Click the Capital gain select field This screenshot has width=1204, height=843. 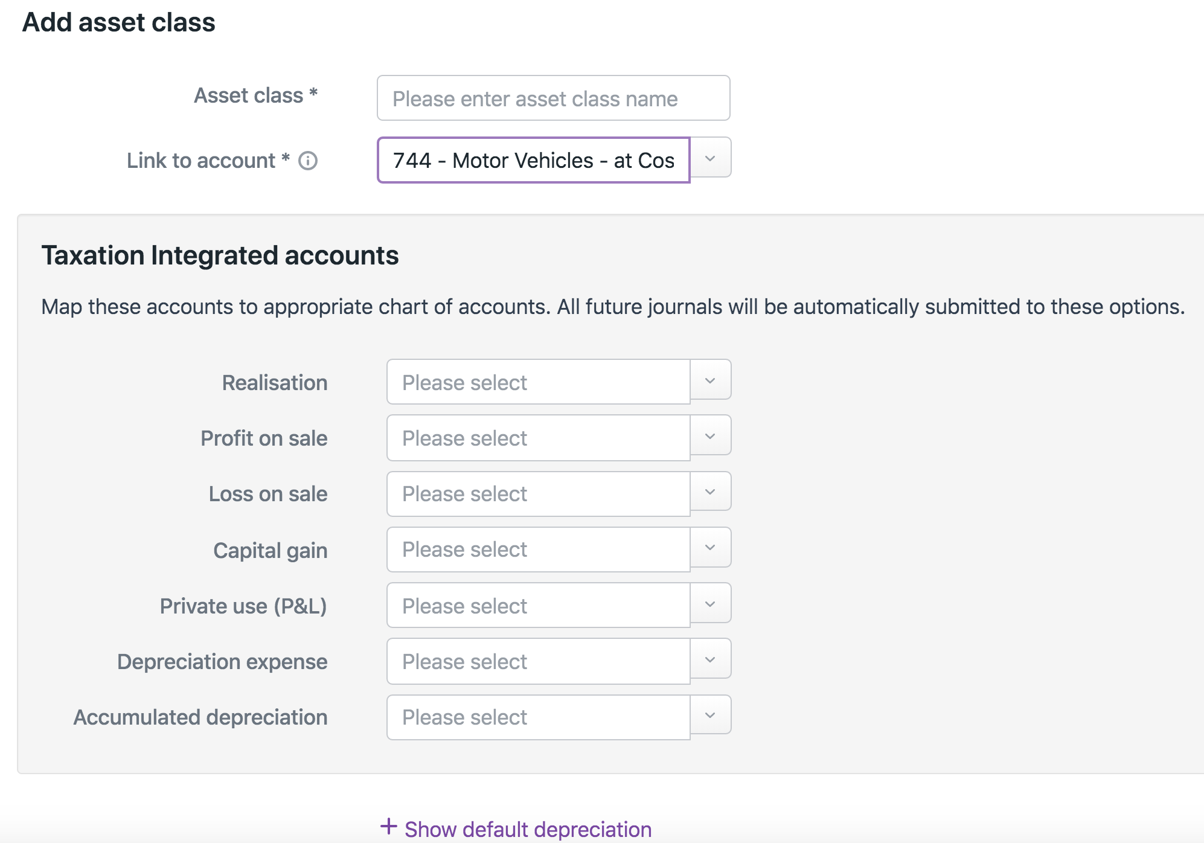[x=538, y=550]
